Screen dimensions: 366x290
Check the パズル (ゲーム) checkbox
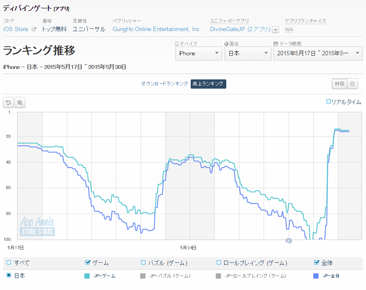click(x=143, y=262)
